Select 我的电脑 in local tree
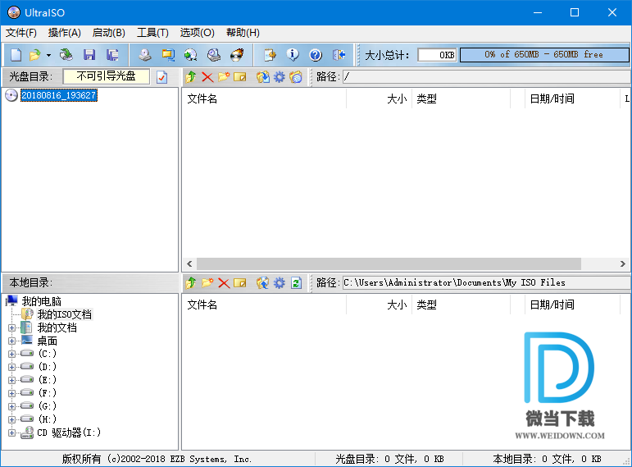 (x=42, y=301)
